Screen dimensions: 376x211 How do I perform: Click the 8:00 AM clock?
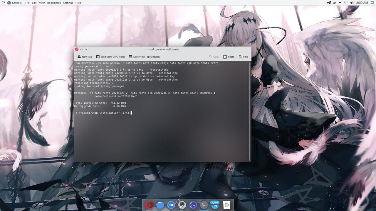point(362,3)
